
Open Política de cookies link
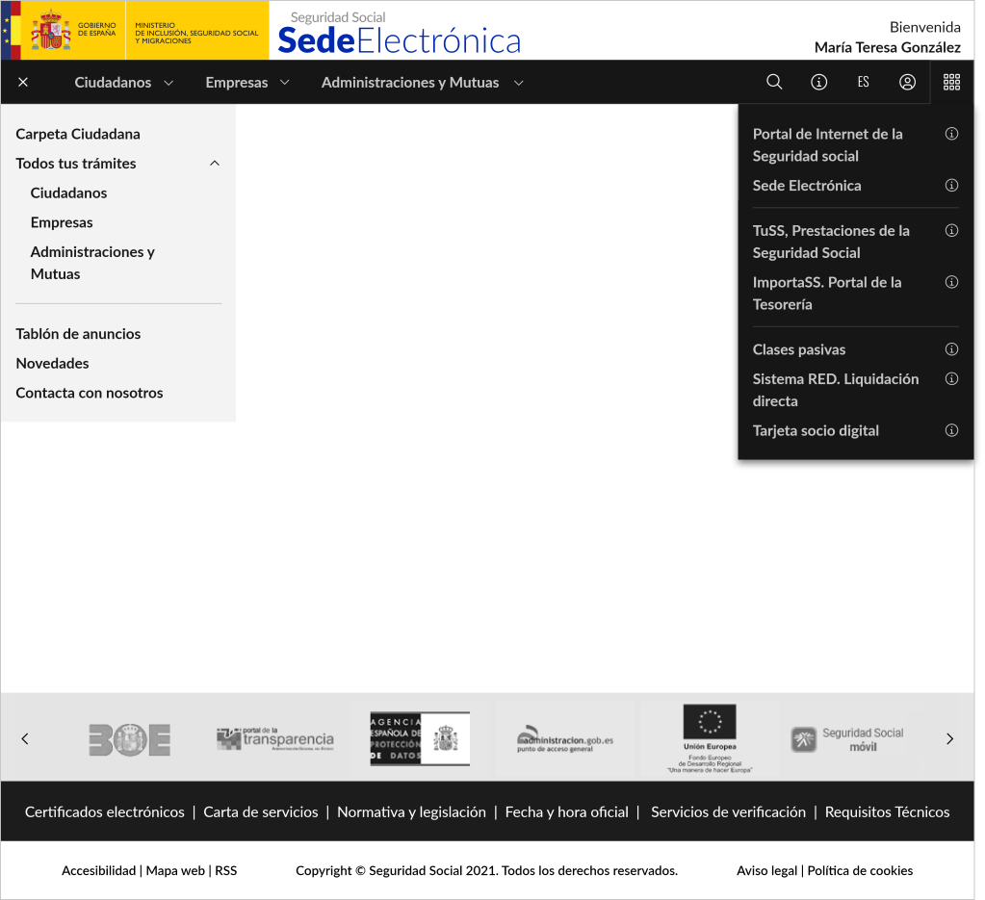point(860,870)
